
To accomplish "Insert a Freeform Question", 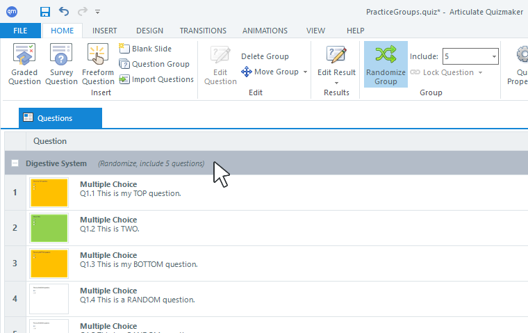I will 98,64.
